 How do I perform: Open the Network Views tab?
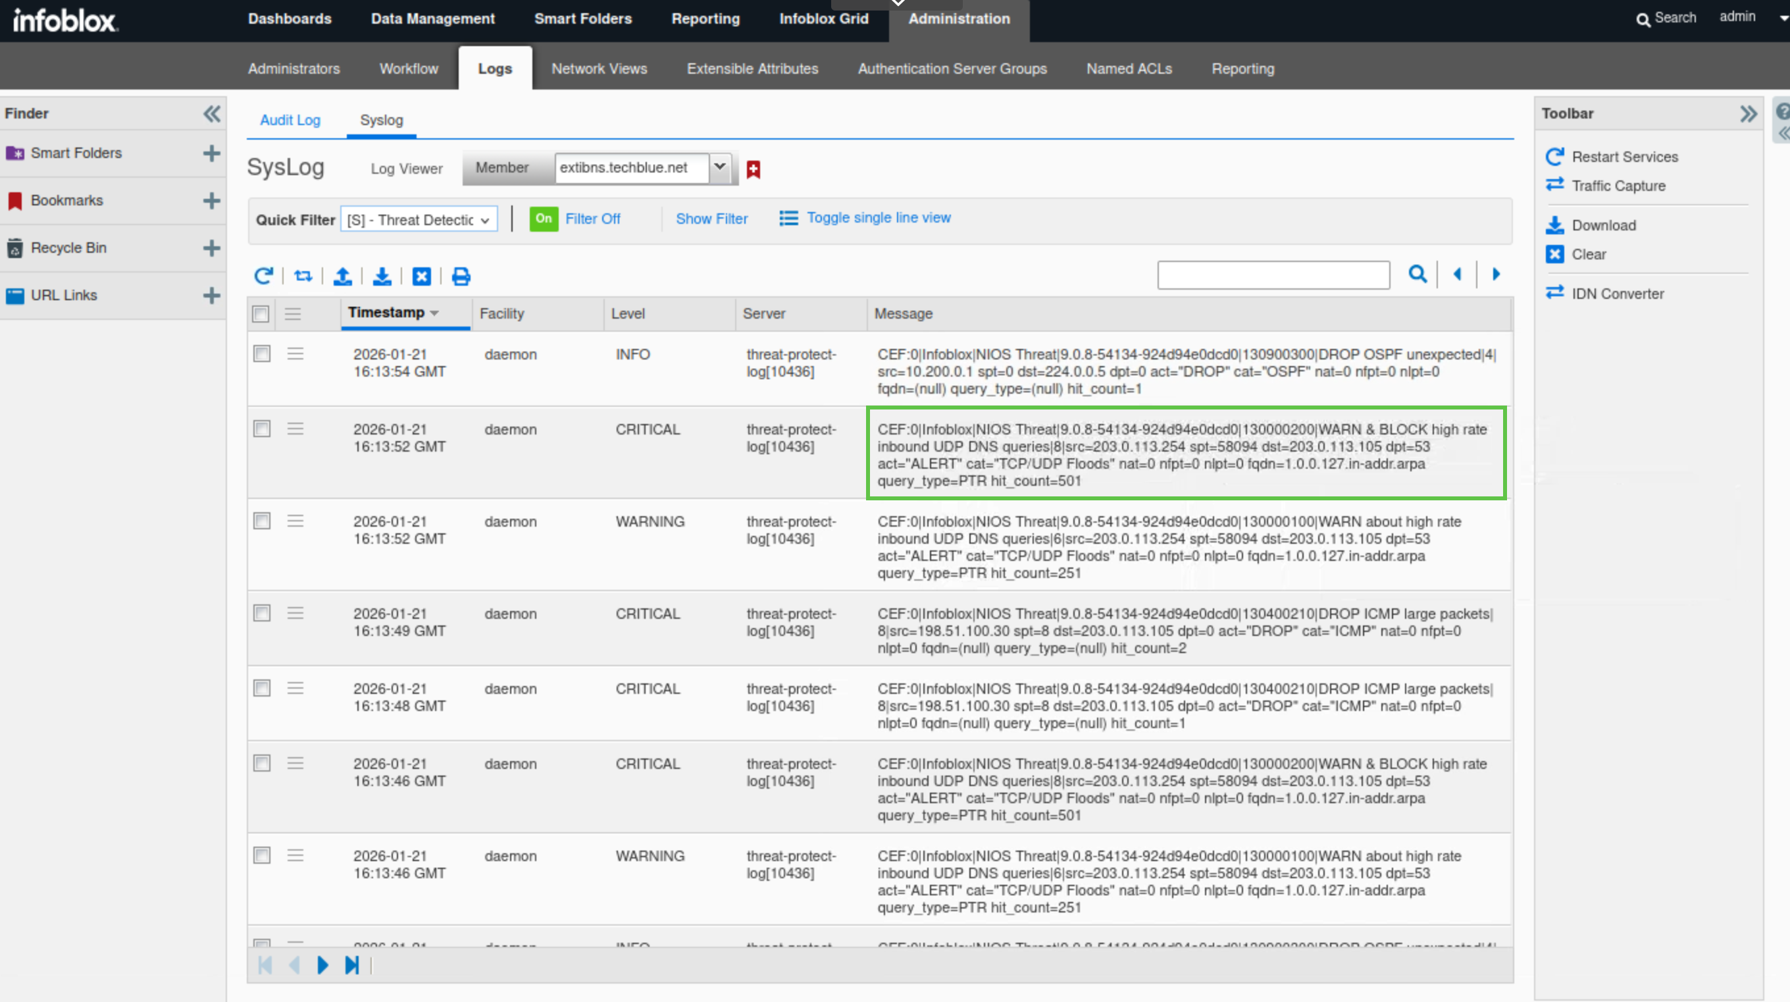[599, 69]
